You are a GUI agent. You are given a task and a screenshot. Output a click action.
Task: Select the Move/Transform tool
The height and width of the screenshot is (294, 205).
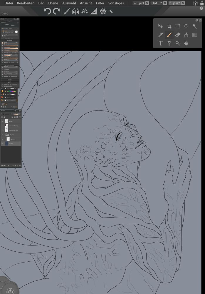[161, 26]
